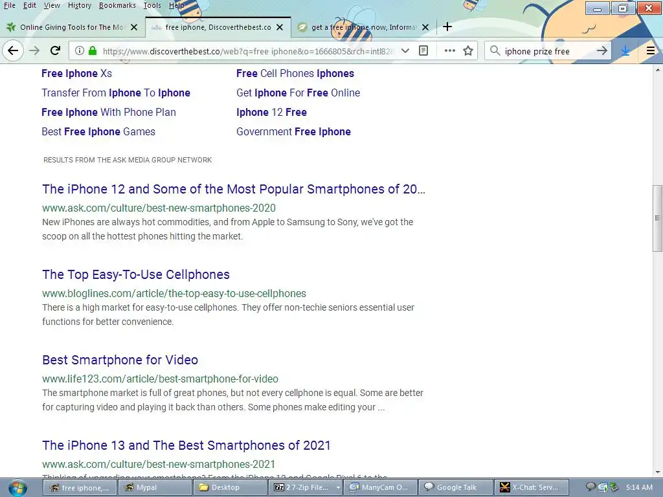Open page actions three-dot menu

tap(450, 51)
